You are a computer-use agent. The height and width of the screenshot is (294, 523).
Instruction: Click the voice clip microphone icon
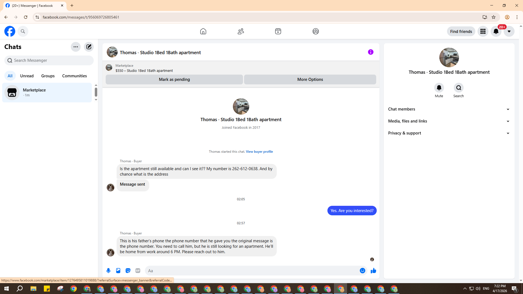tap(108, 271)
